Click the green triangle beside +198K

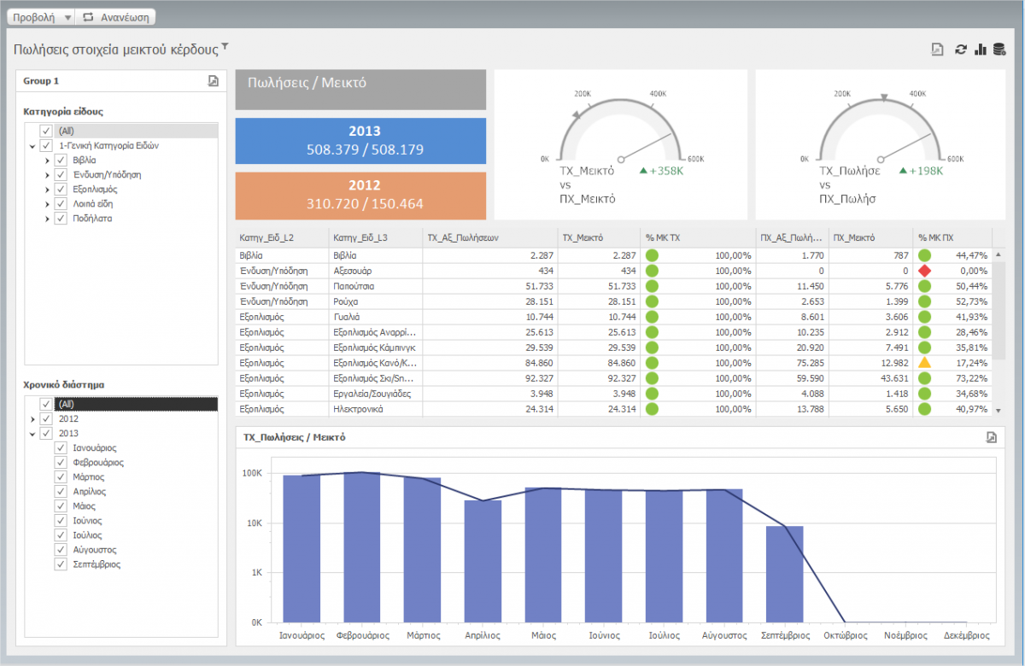[904, 171]
